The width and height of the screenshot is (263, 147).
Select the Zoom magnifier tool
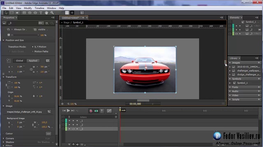(52, 13)
